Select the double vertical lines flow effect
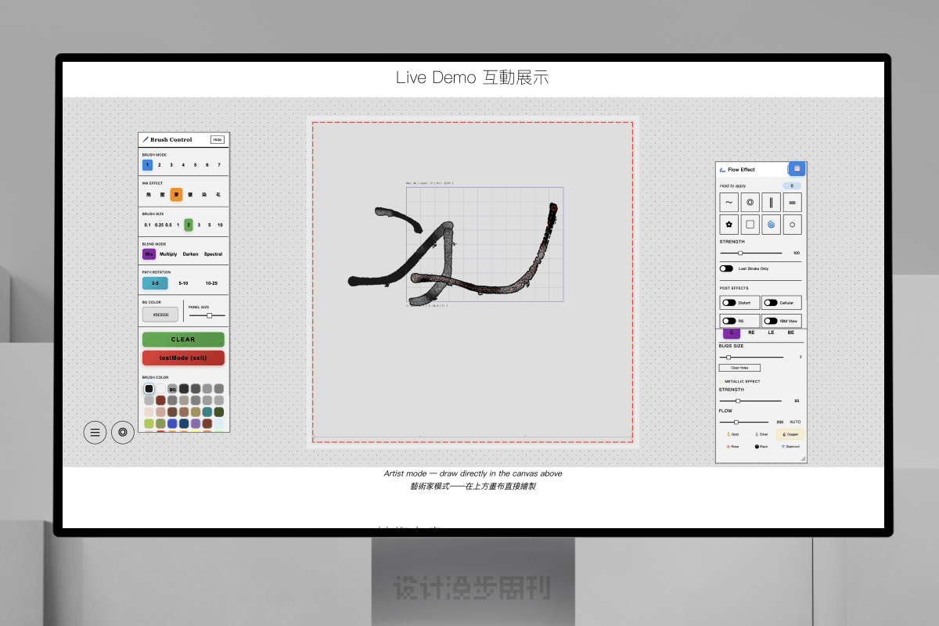The width and height of the screenshot is (939, 626). pos(771,203)
